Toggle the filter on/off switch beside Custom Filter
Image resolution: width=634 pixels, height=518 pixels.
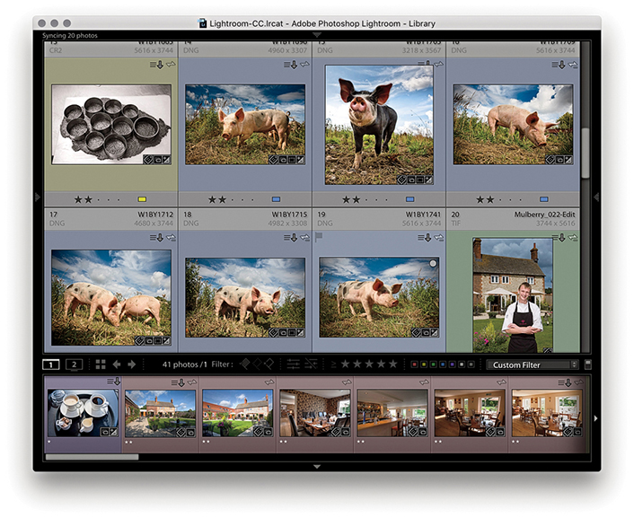588,364
